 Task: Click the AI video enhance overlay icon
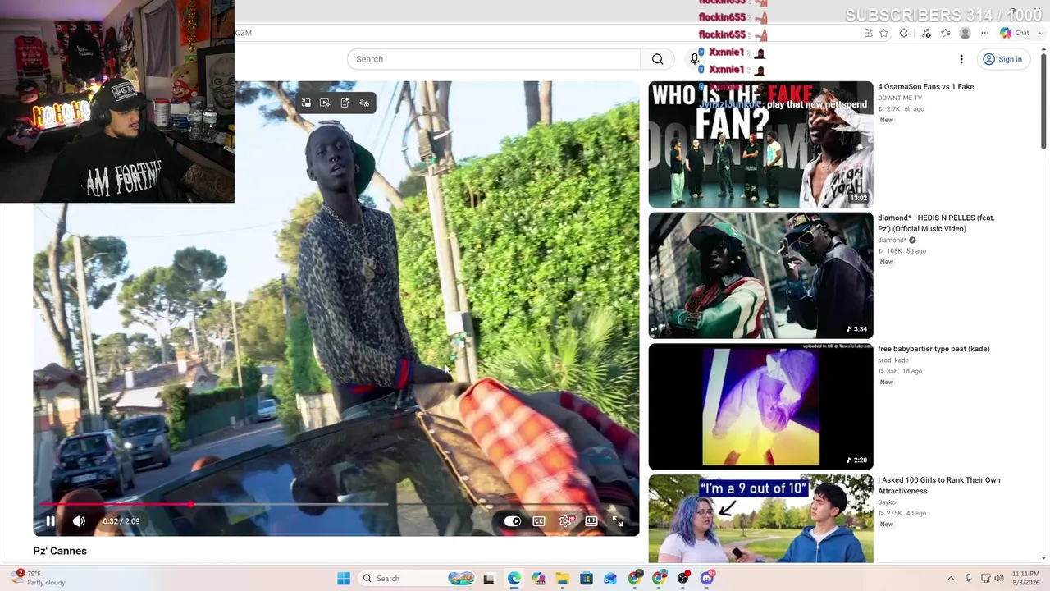pyautogui.click(x=325, y=103)
